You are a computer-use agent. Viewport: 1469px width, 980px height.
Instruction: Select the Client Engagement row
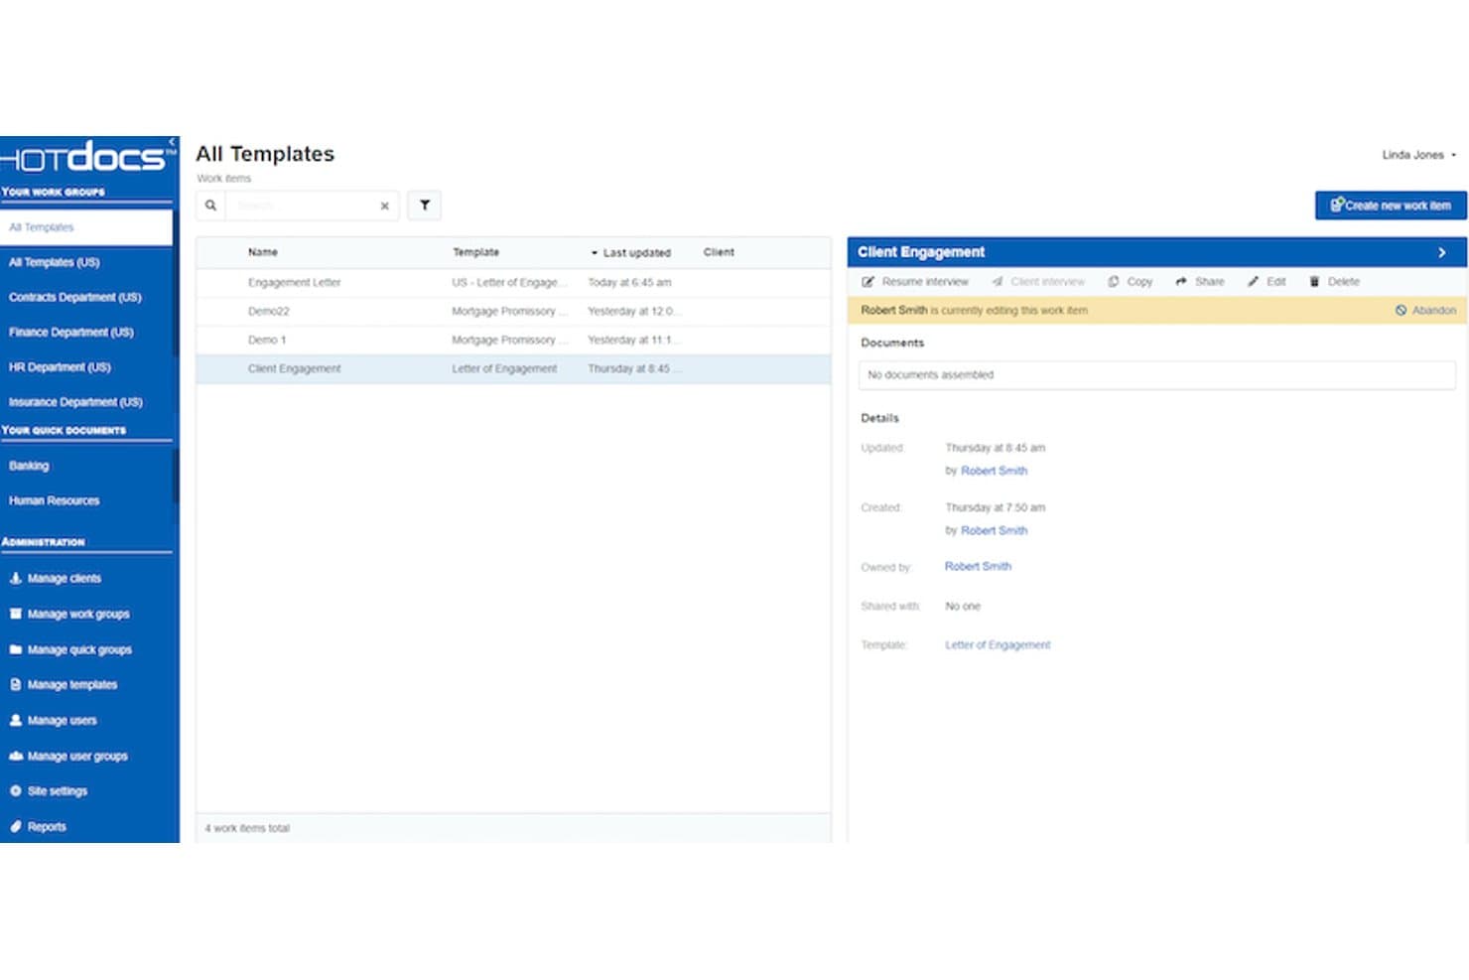[x=513, y=369]
